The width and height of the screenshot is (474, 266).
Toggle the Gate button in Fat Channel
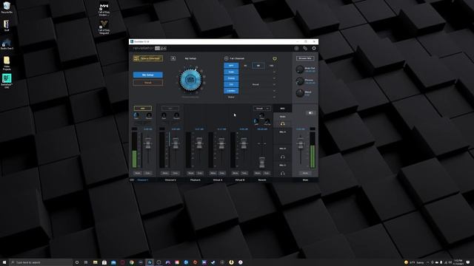tap(231, 72)
